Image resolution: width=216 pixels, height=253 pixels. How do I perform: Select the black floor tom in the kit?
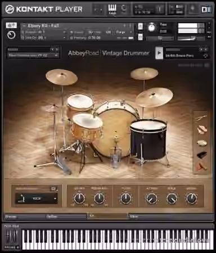click(148, 139)
